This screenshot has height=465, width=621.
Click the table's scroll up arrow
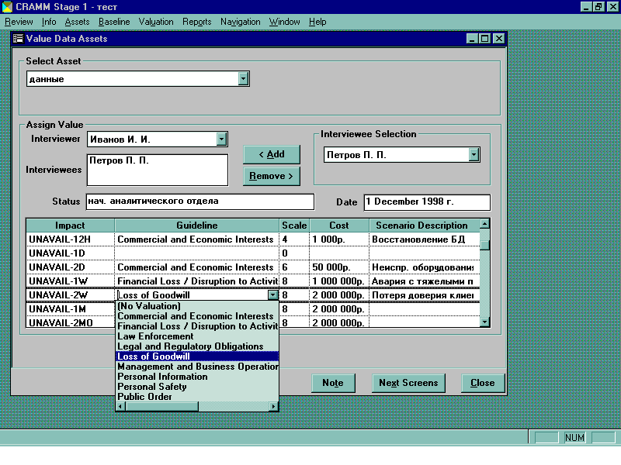(x=484, y=224)
